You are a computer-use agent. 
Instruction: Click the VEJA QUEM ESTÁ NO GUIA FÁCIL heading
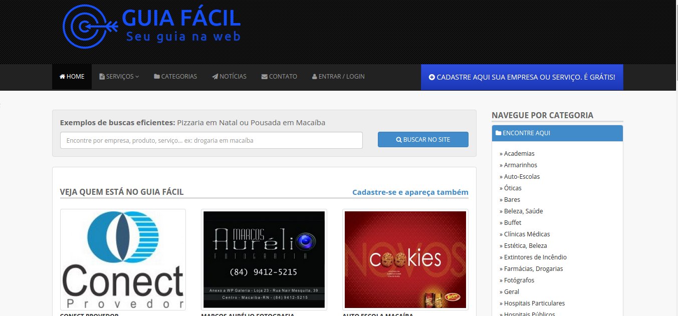122,192
